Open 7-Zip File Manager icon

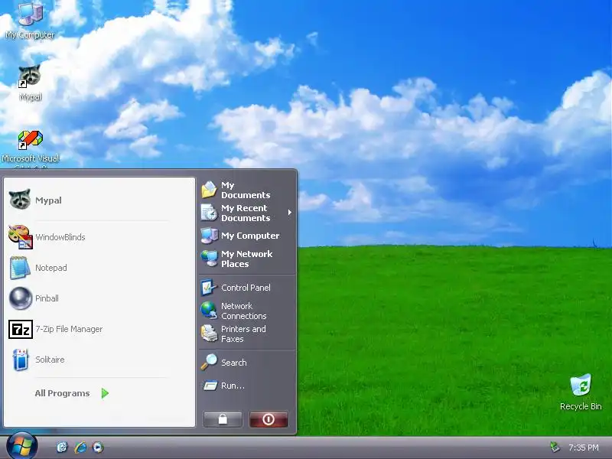coord(21,329)
